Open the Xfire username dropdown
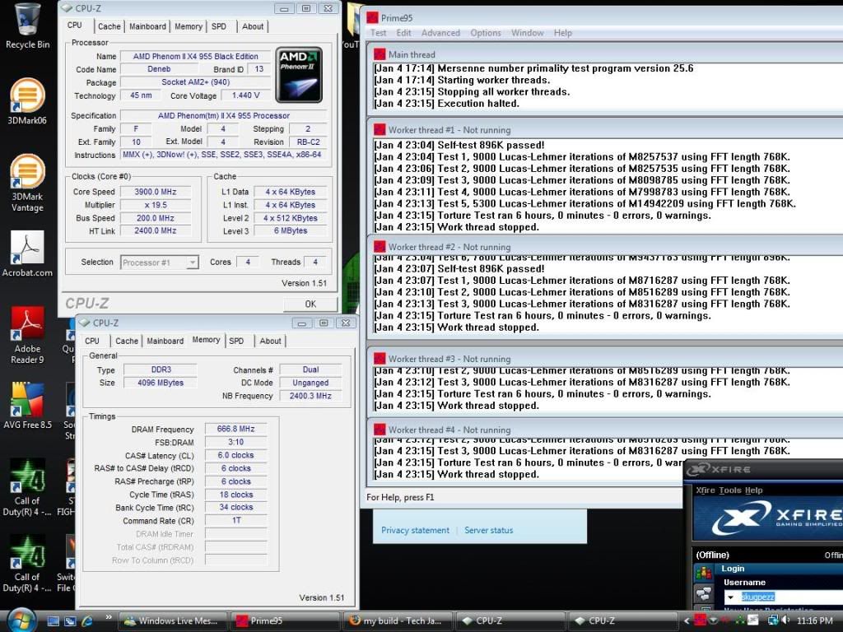The image size is (843, 632). (x=731, y=596)
